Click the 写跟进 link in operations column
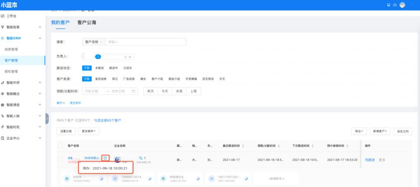 tap(370, 160)
